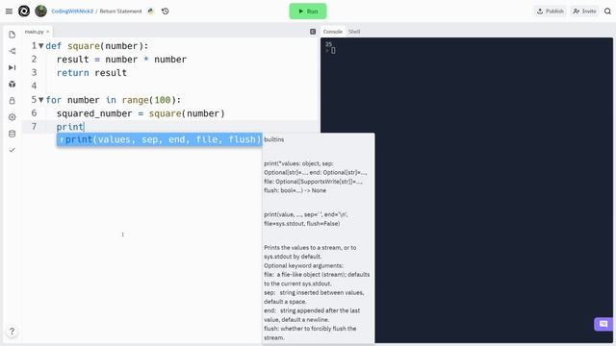
Task: Accept the print autocomplete suggestion
Action: click(x=159, y=139)
